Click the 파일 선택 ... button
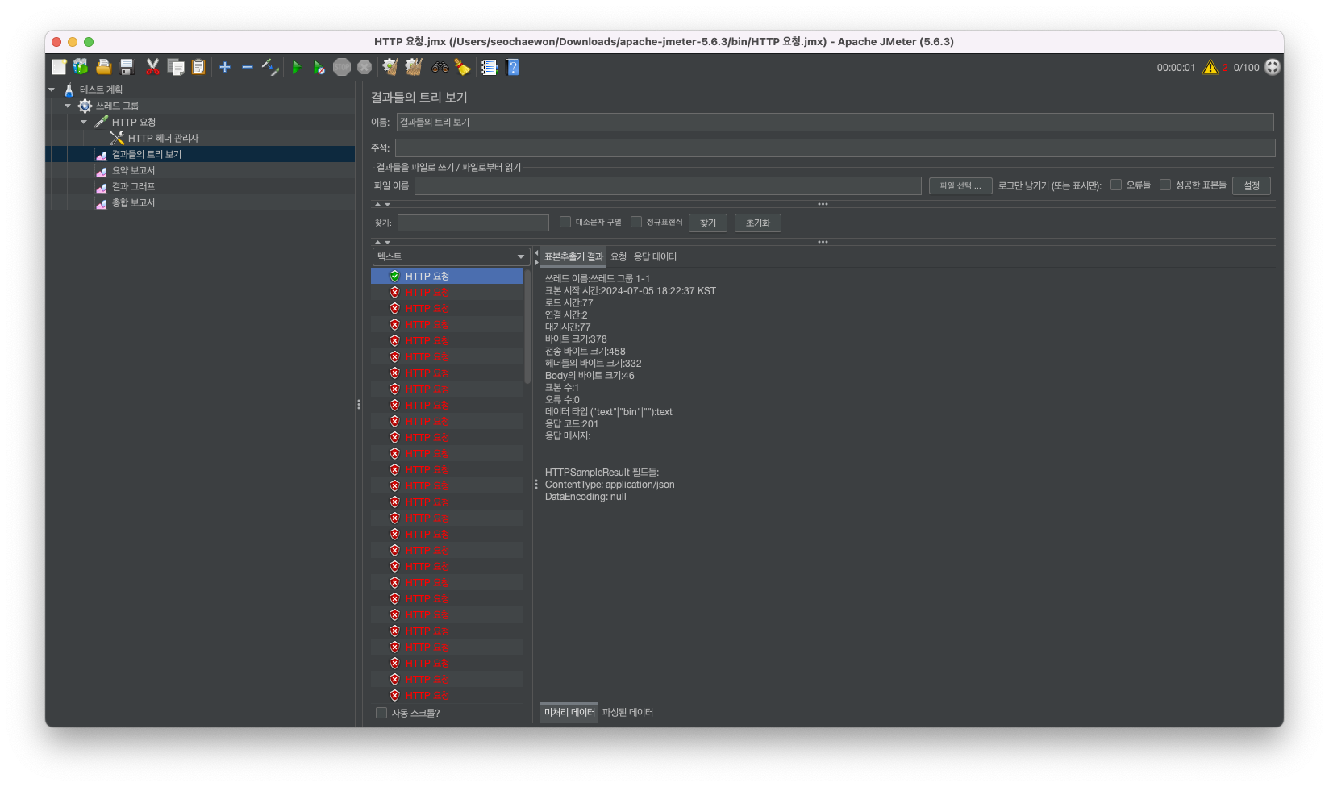This screenshot has height=787, width=1329. click(960, 185)
